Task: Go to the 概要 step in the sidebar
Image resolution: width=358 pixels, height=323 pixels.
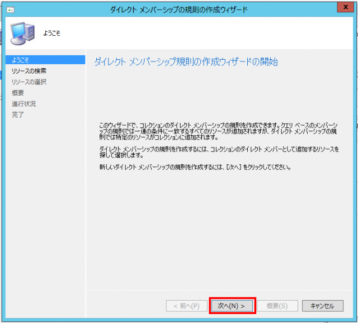Action: [18, 93]
